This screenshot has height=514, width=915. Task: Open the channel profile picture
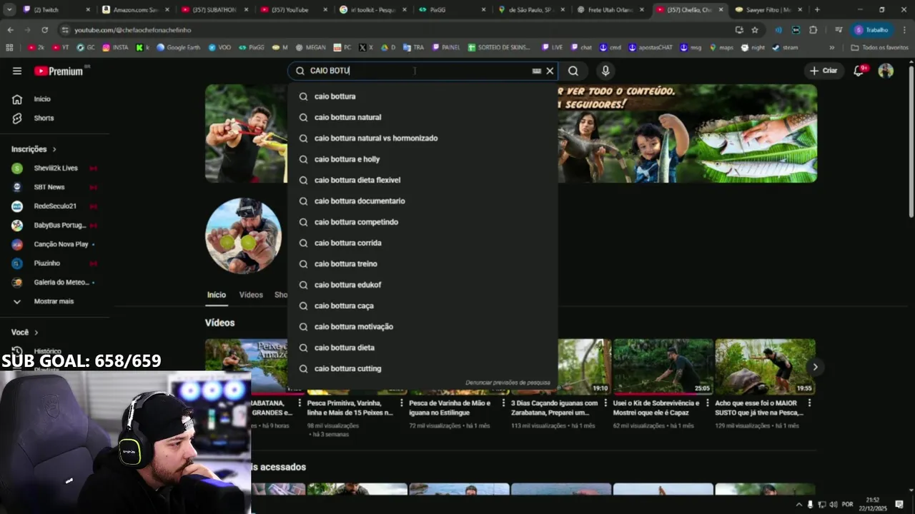pos(244,236)
